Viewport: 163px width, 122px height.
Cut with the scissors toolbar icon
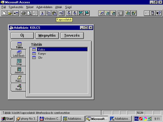point(43,13)
